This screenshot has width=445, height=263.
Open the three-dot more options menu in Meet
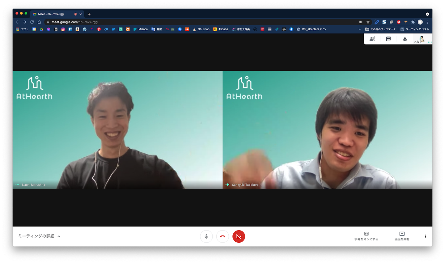click(x=426, y=236)
